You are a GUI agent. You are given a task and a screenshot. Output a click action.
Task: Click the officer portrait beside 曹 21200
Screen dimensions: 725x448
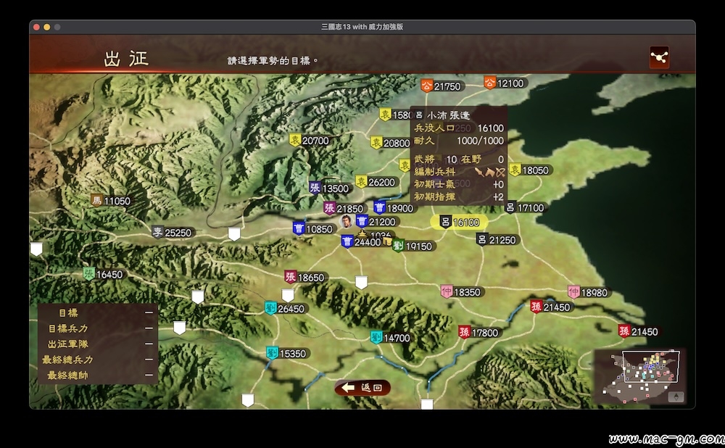coord(346,221)
